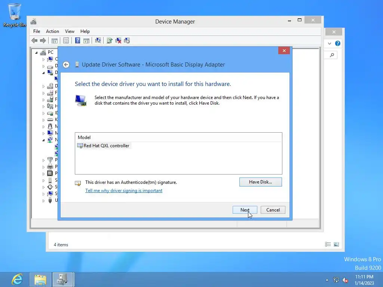Image resolution: width=383 pixels, height=287 pixels.
Task: Click the Model column header
Action: tap(178, 138)
